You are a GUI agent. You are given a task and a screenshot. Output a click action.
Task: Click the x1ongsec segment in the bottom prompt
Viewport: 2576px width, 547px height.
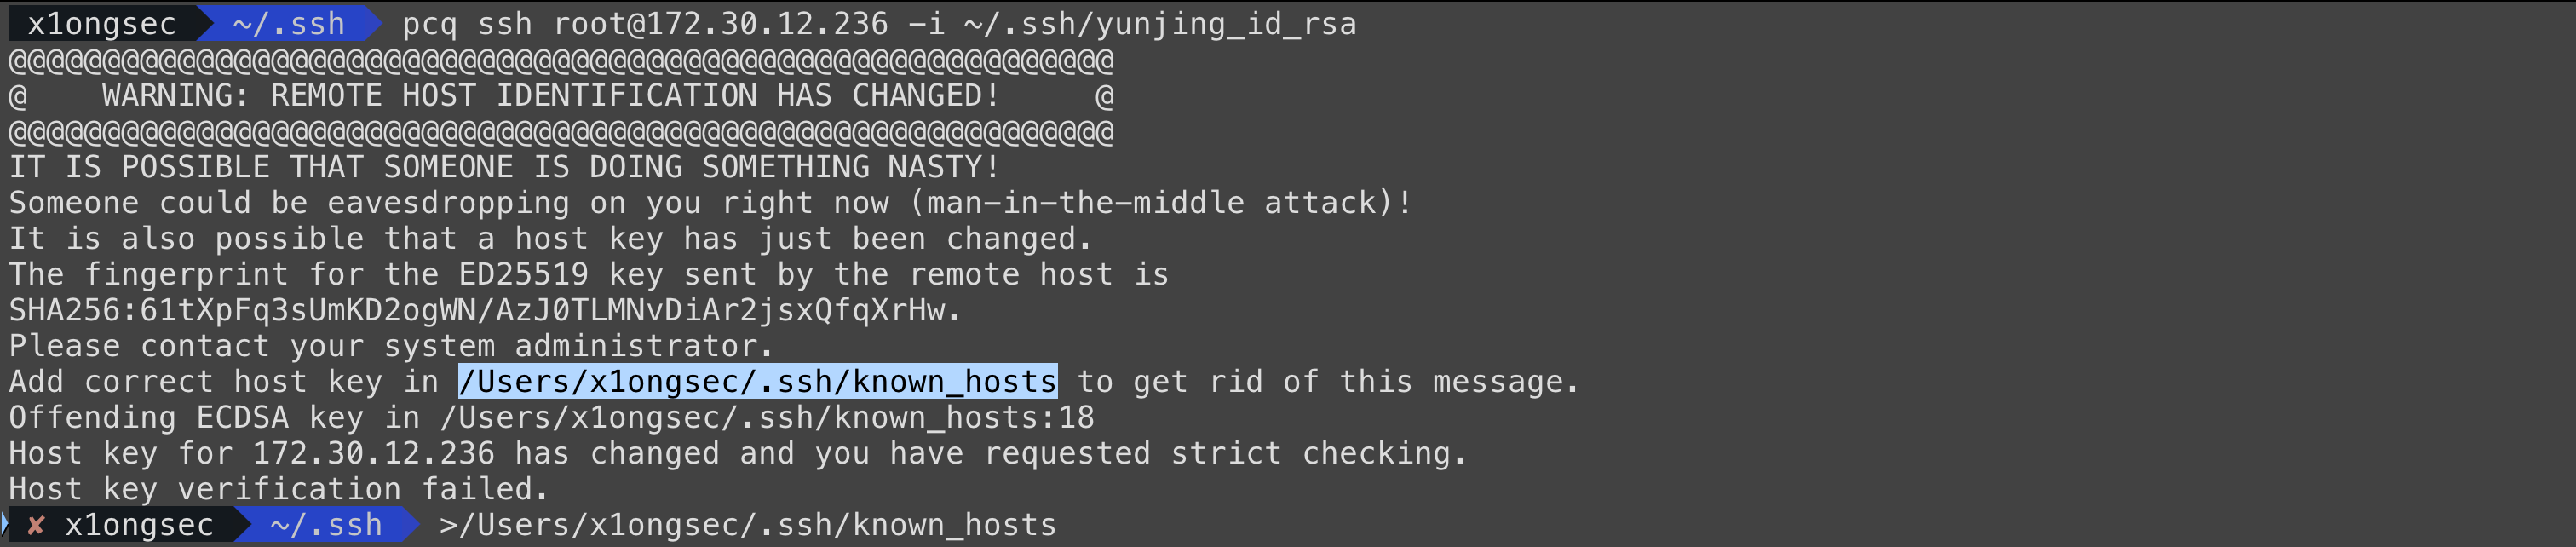tap(139, 524)
